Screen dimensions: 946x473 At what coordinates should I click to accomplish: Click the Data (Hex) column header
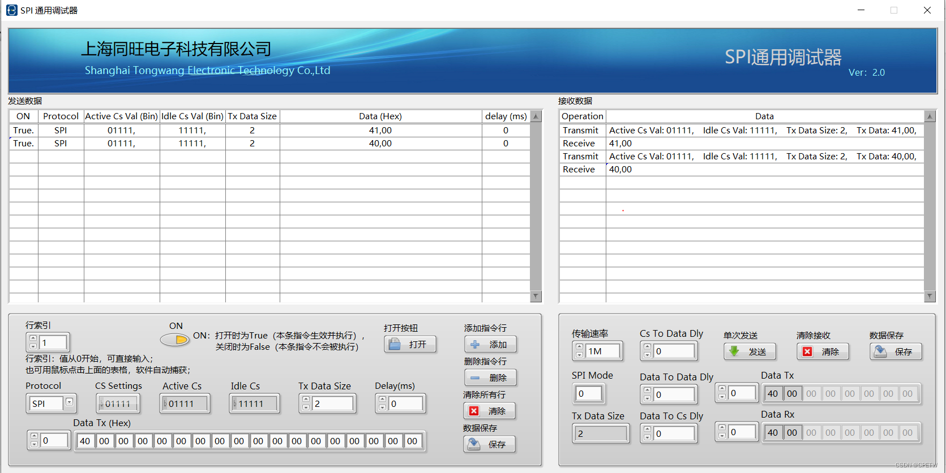380,116
